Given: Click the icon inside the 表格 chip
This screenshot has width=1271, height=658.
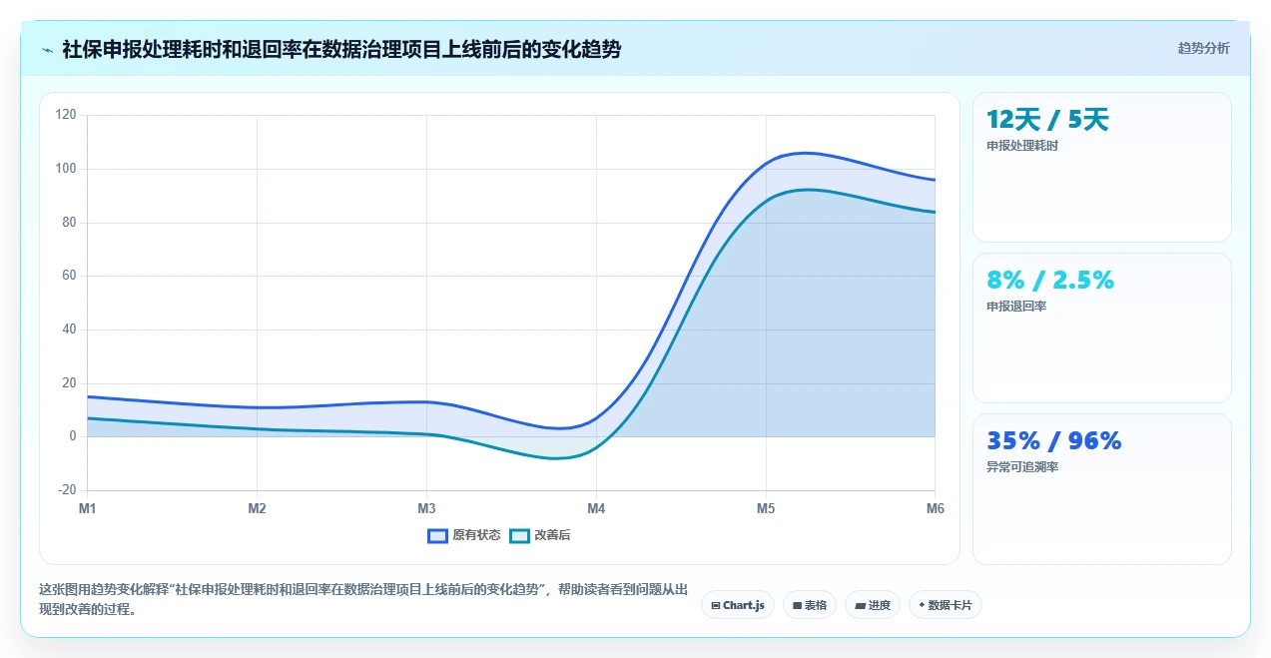Looking at the screenshot, I should (x=797, y=605).
